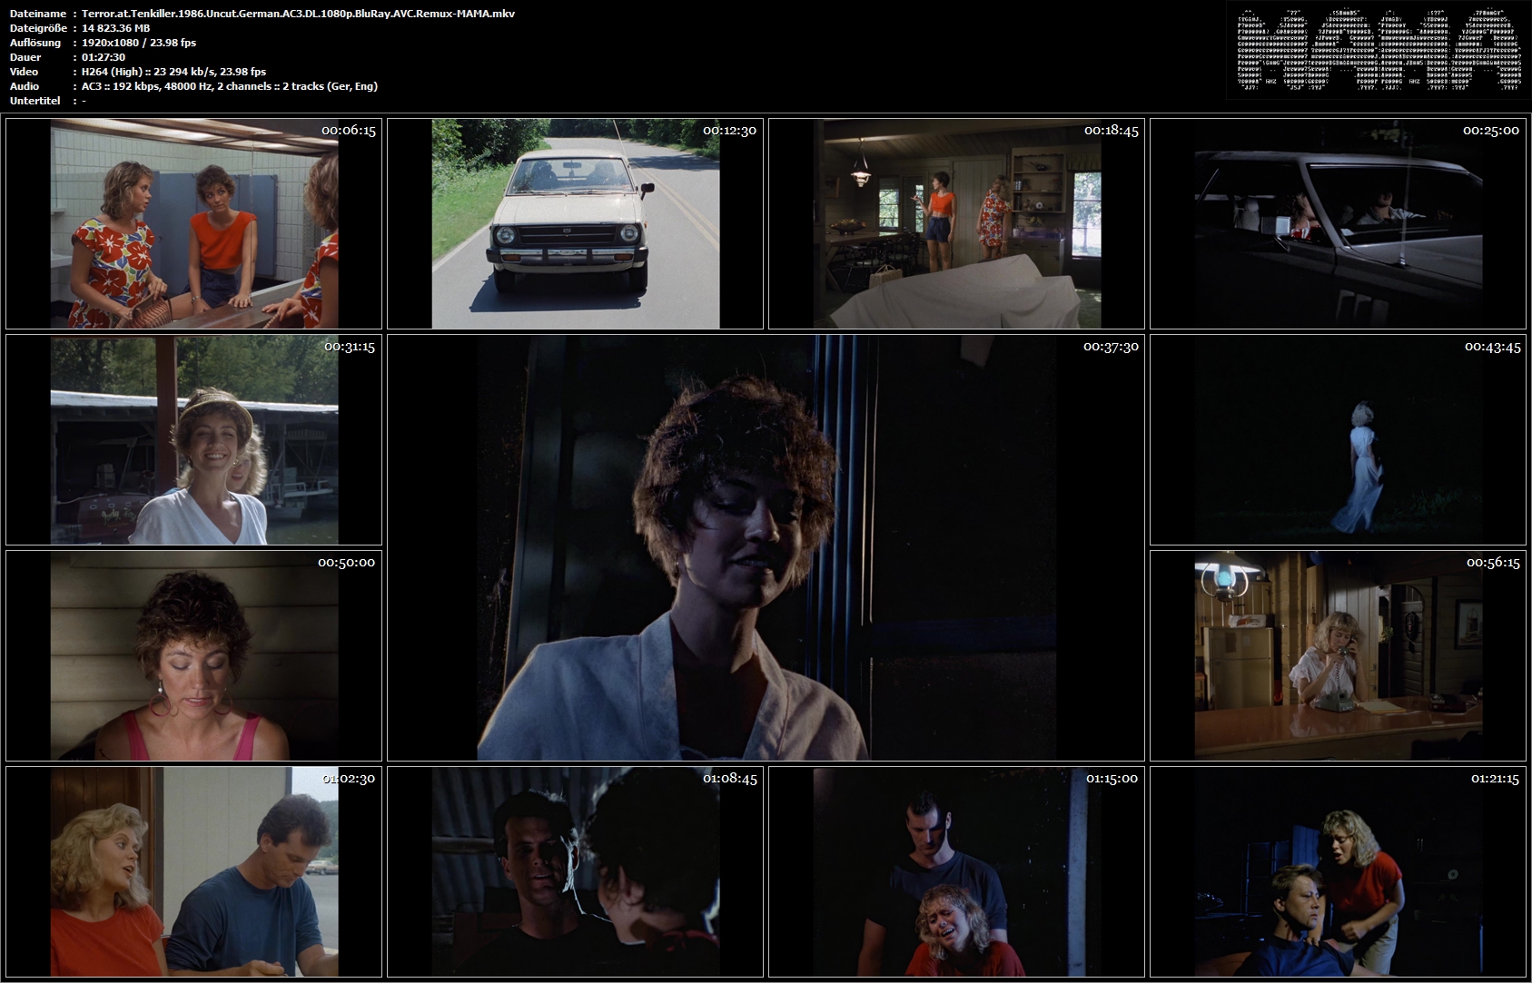Screen dimensions: 1532x983
Task: Select the cabin interior thumbnail at 00:18:45
Action: pyautogui.click(x=956, y=223)
